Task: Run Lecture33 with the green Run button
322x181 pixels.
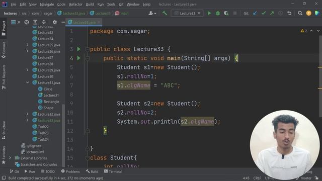Action: (x=209, y=14)
